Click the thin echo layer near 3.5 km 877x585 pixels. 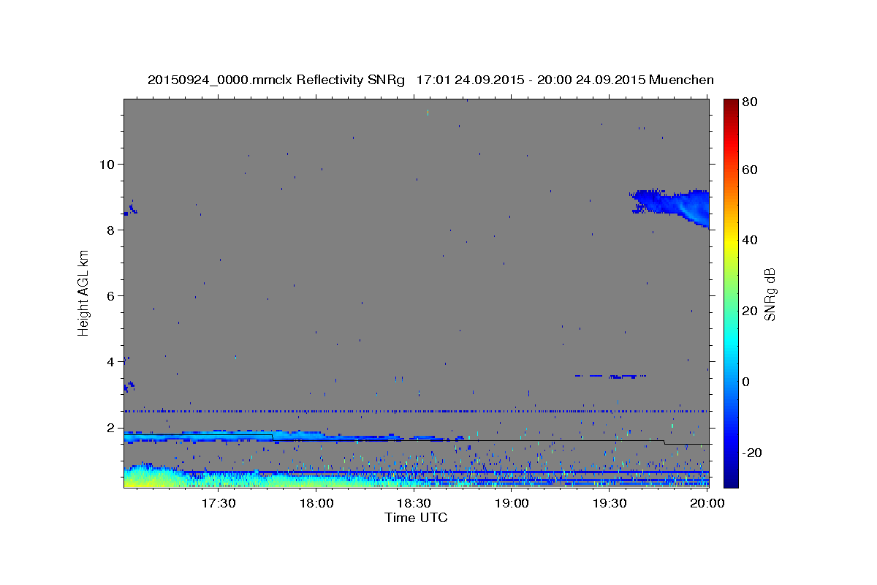611,376
